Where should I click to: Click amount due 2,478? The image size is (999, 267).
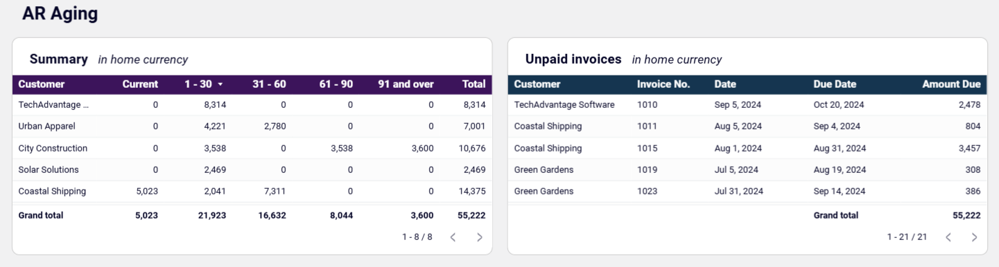[970, 105]
